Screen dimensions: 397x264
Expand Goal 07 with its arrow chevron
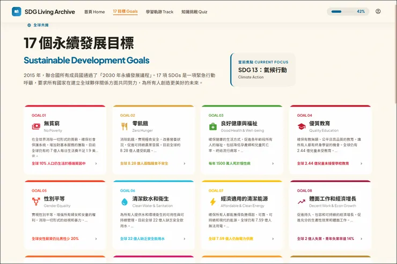click(273, 239)
